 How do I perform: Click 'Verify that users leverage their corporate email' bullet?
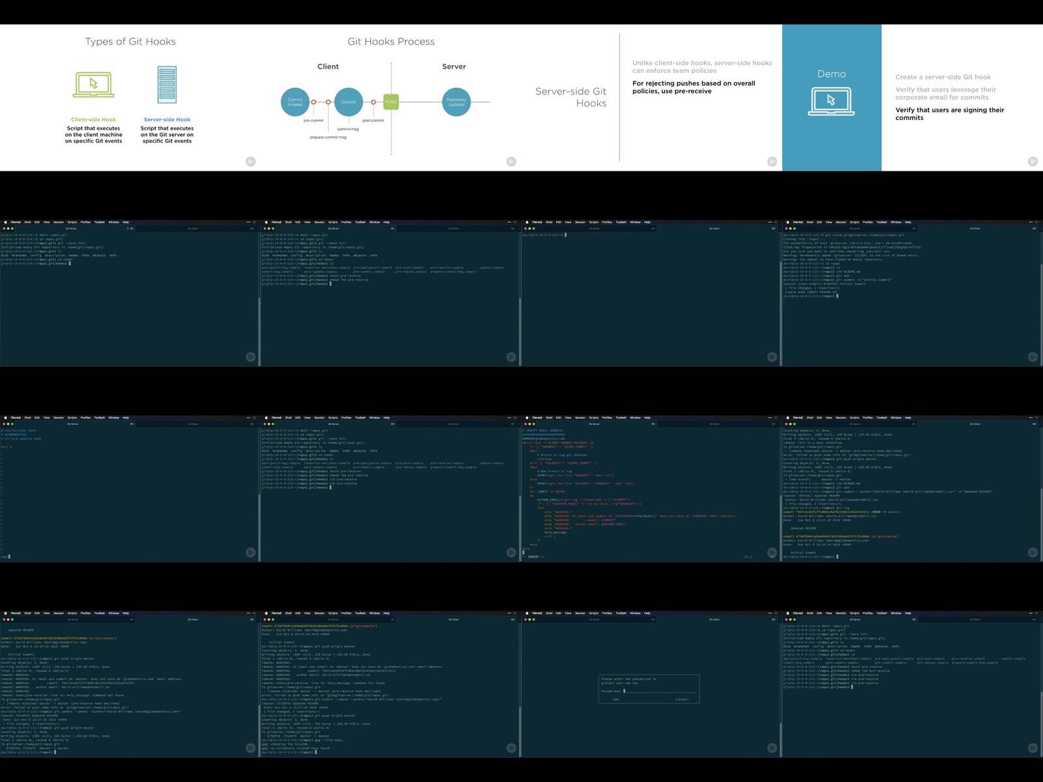pos(945,93)
